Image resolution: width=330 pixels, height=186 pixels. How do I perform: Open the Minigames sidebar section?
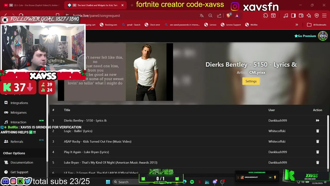pos(19,112)
